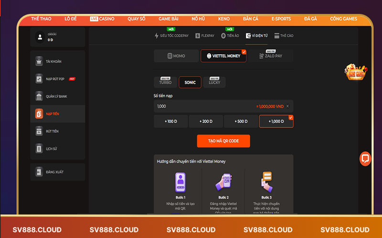The width and height of the screenshot is (382, 238).
Task: Click the Hướng dẫn chuyển tiền heading
Action: (x=191, y=161)
